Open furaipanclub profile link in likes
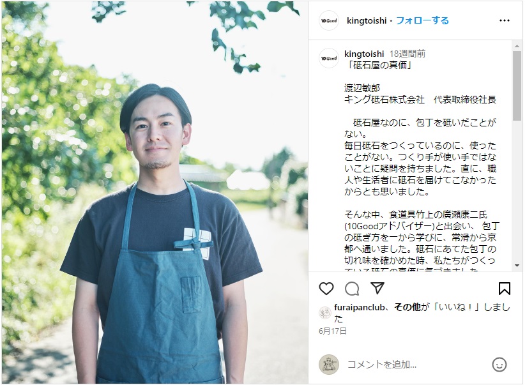This screenshot has width=525, height=385. tap(360, 307)
